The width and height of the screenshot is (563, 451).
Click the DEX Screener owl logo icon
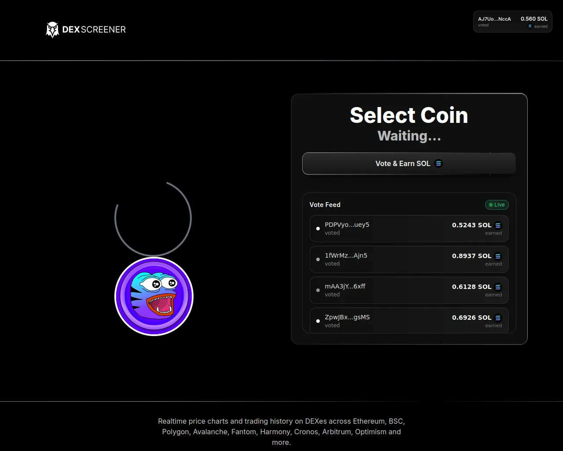coord(52,30)
